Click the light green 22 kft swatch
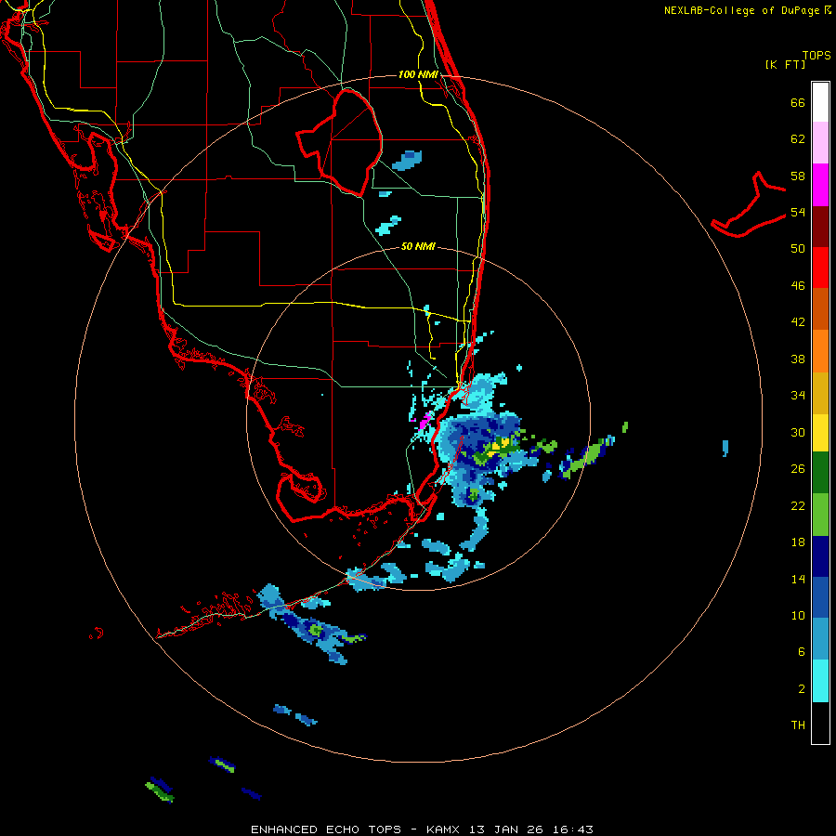The width and height of the screenshot is (836, 836). click(x=820, y=515)
